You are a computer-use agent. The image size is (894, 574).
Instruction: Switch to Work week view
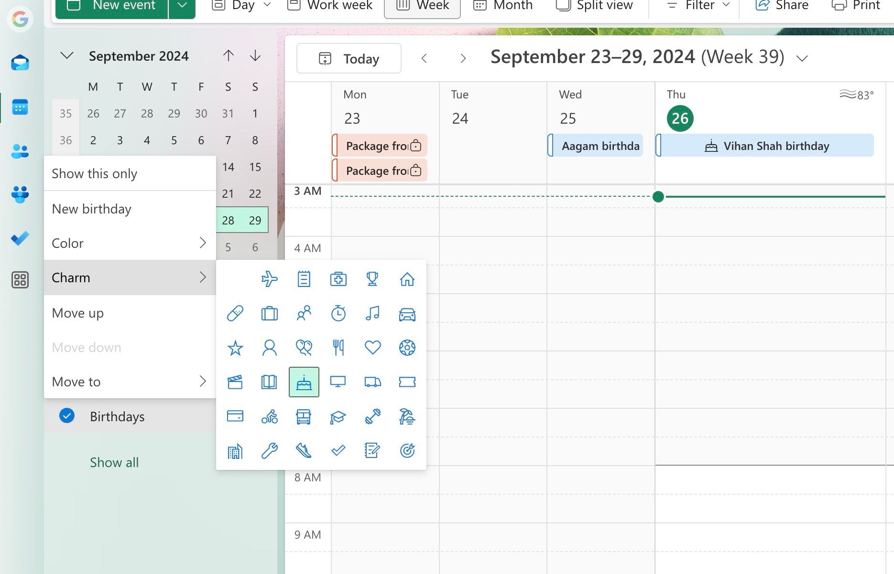pos(330,5)
